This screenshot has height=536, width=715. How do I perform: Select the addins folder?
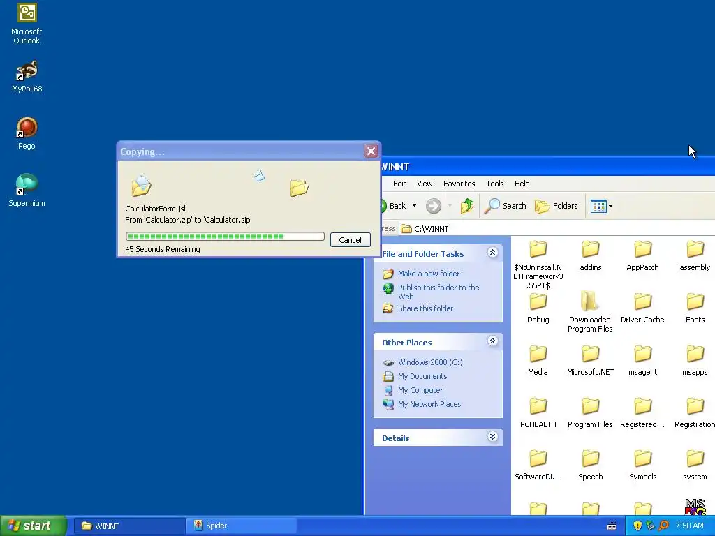591,255
